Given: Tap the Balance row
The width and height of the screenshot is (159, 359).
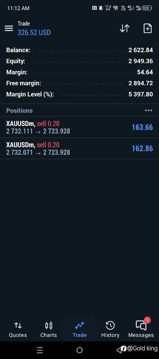Looking at the screenshot, I should 79,50.
